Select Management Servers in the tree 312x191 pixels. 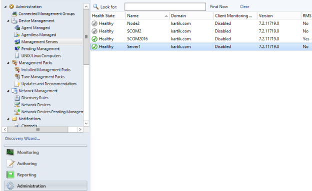(x=39, y=42)
